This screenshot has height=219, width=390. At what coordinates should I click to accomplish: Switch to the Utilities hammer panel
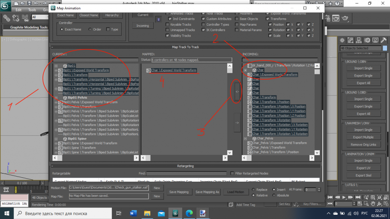coord(383,40)
